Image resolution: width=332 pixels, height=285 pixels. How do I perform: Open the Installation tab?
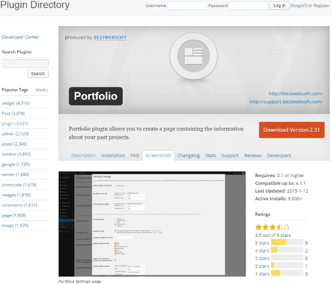point(113,156)
